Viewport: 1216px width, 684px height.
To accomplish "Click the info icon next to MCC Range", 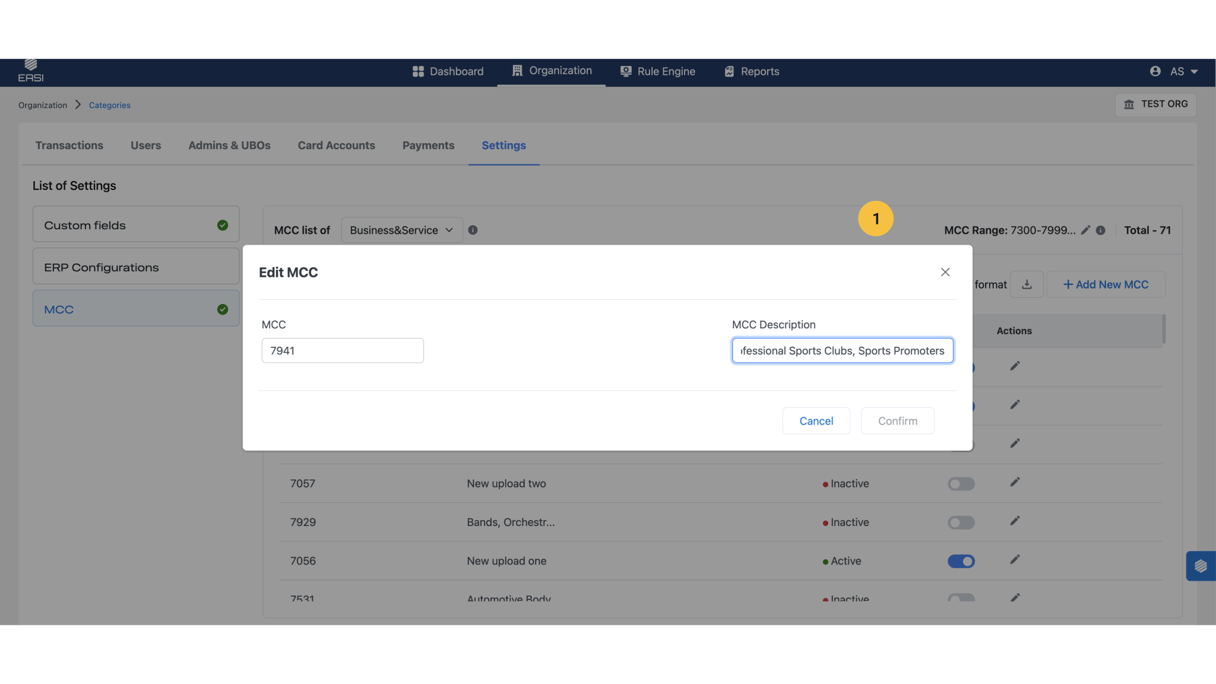I will [1100, 230].
